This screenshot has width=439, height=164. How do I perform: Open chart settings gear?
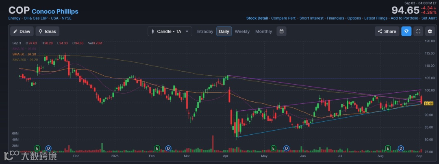[x=430, y=31]
